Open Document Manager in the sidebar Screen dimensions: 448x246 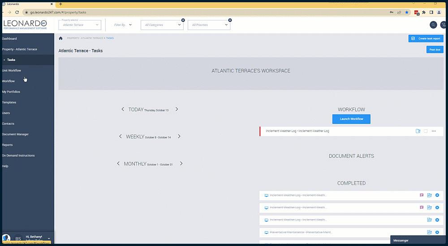click(x=15, y=134)
